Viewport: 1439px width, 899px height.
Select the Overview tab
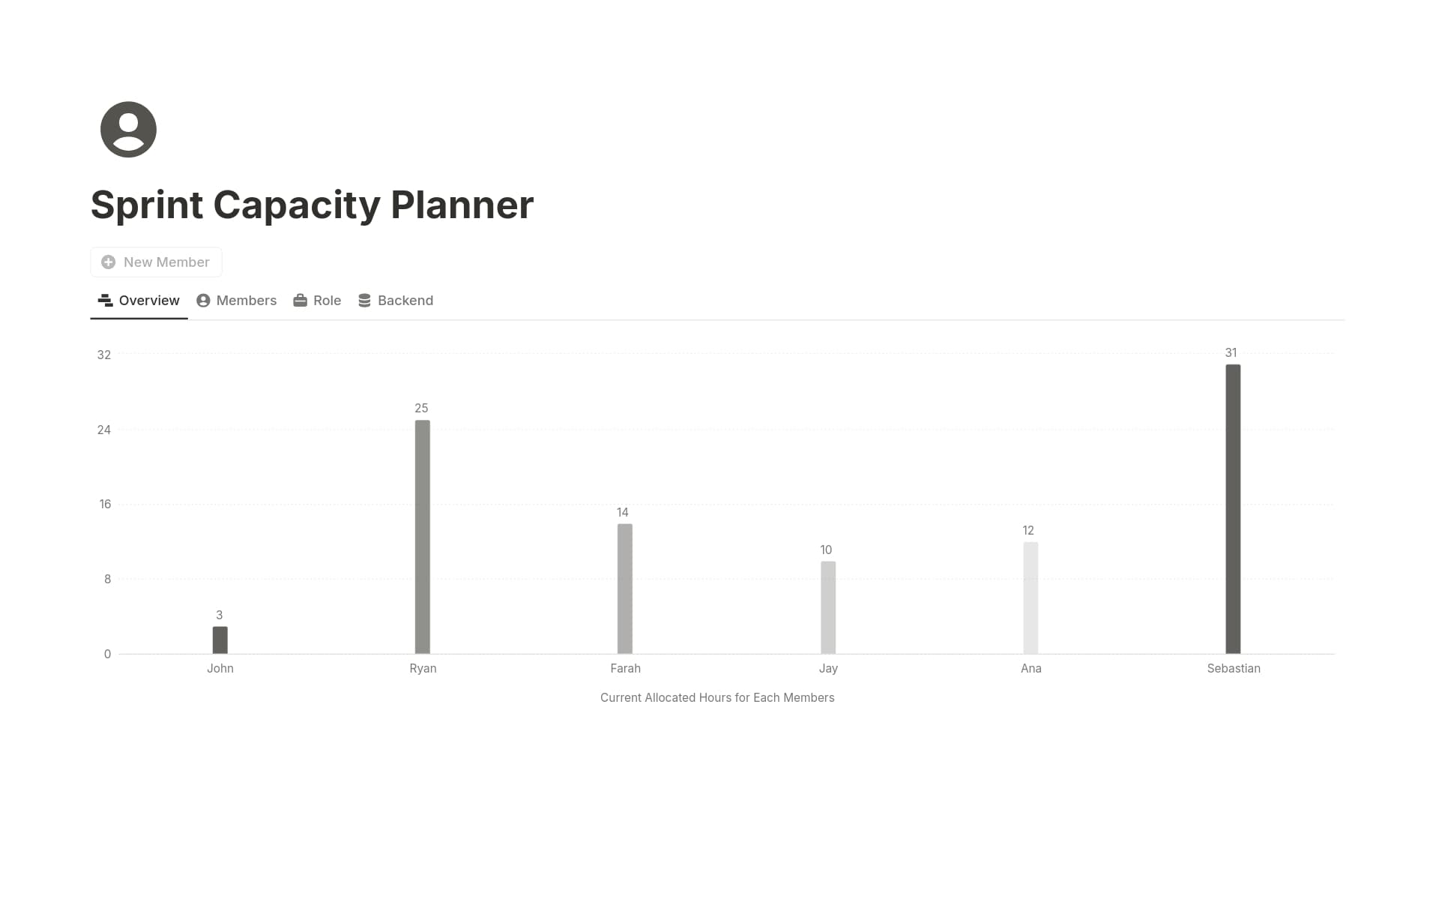(x=148, y=300)
